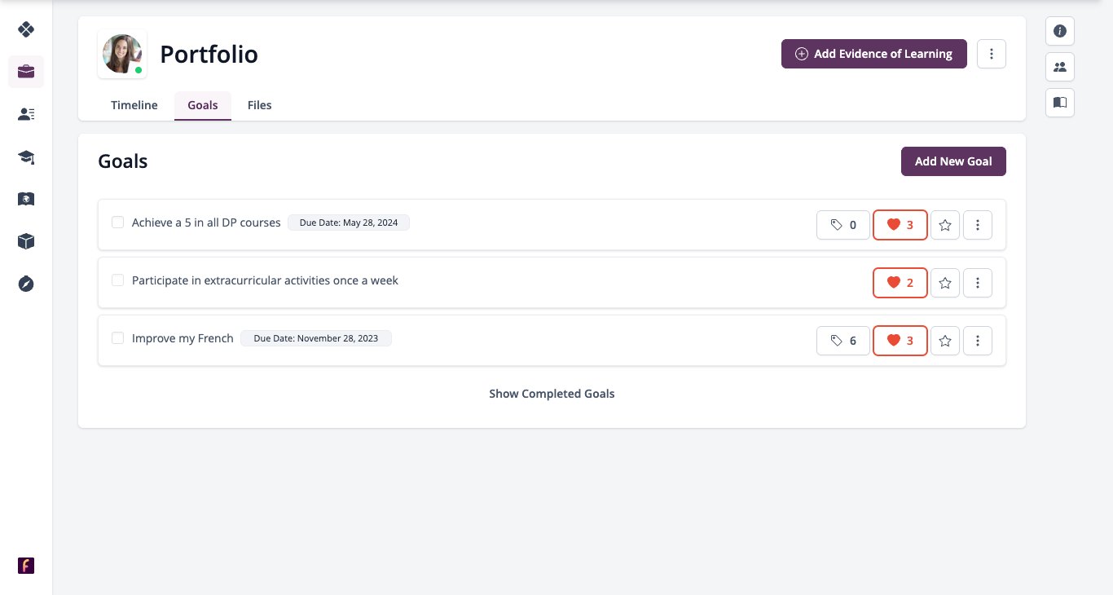Star the 'Achieve a 5 in all DP courses' goal

point(945,225)
